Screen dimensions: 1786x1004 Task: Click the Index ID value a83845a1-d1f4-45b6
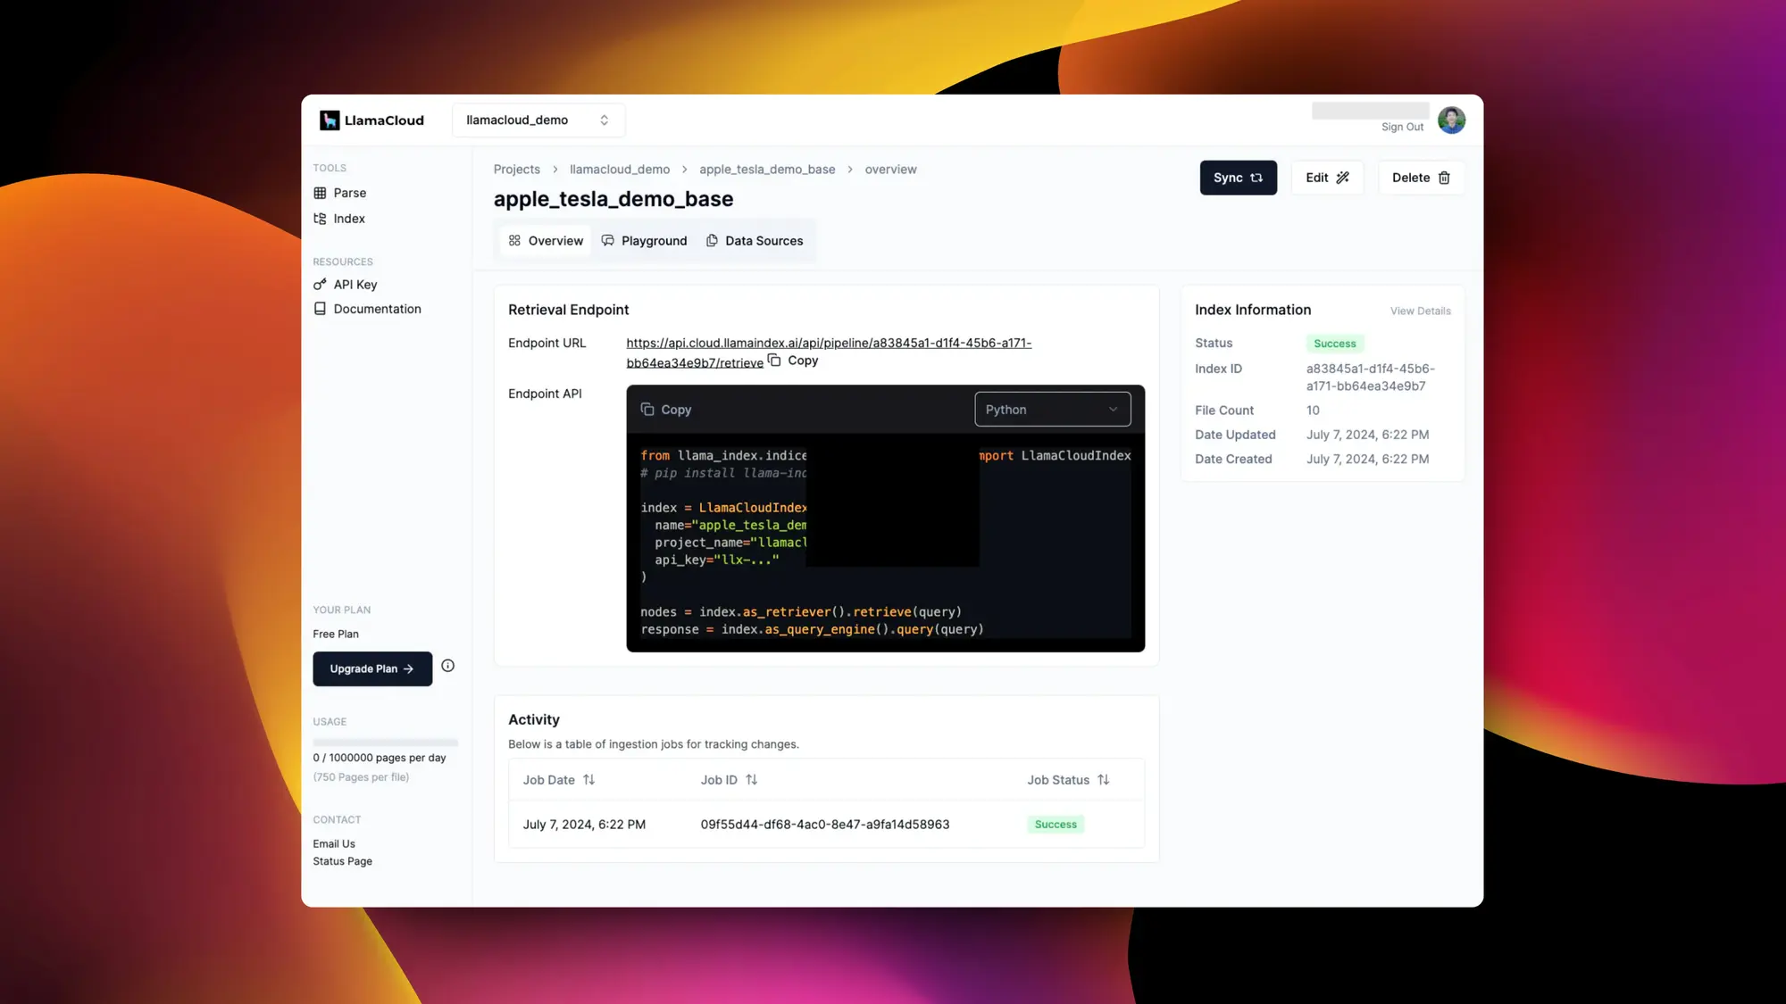coord(1370,378)
